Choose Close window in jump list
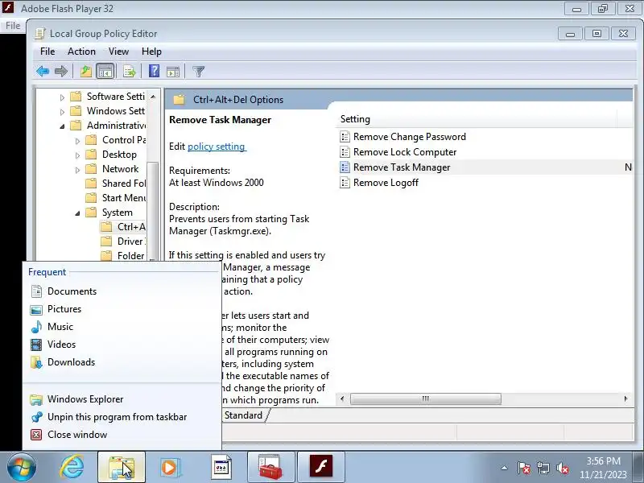 [122, 434]
